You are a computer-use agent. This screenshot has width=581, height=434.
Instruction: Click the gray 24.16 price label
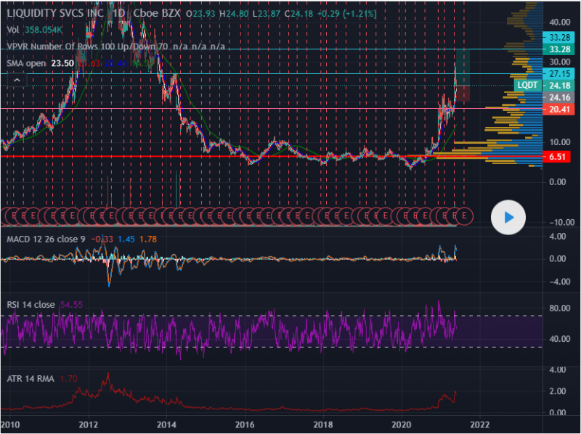pyautogui.click(x=558, y=97)
